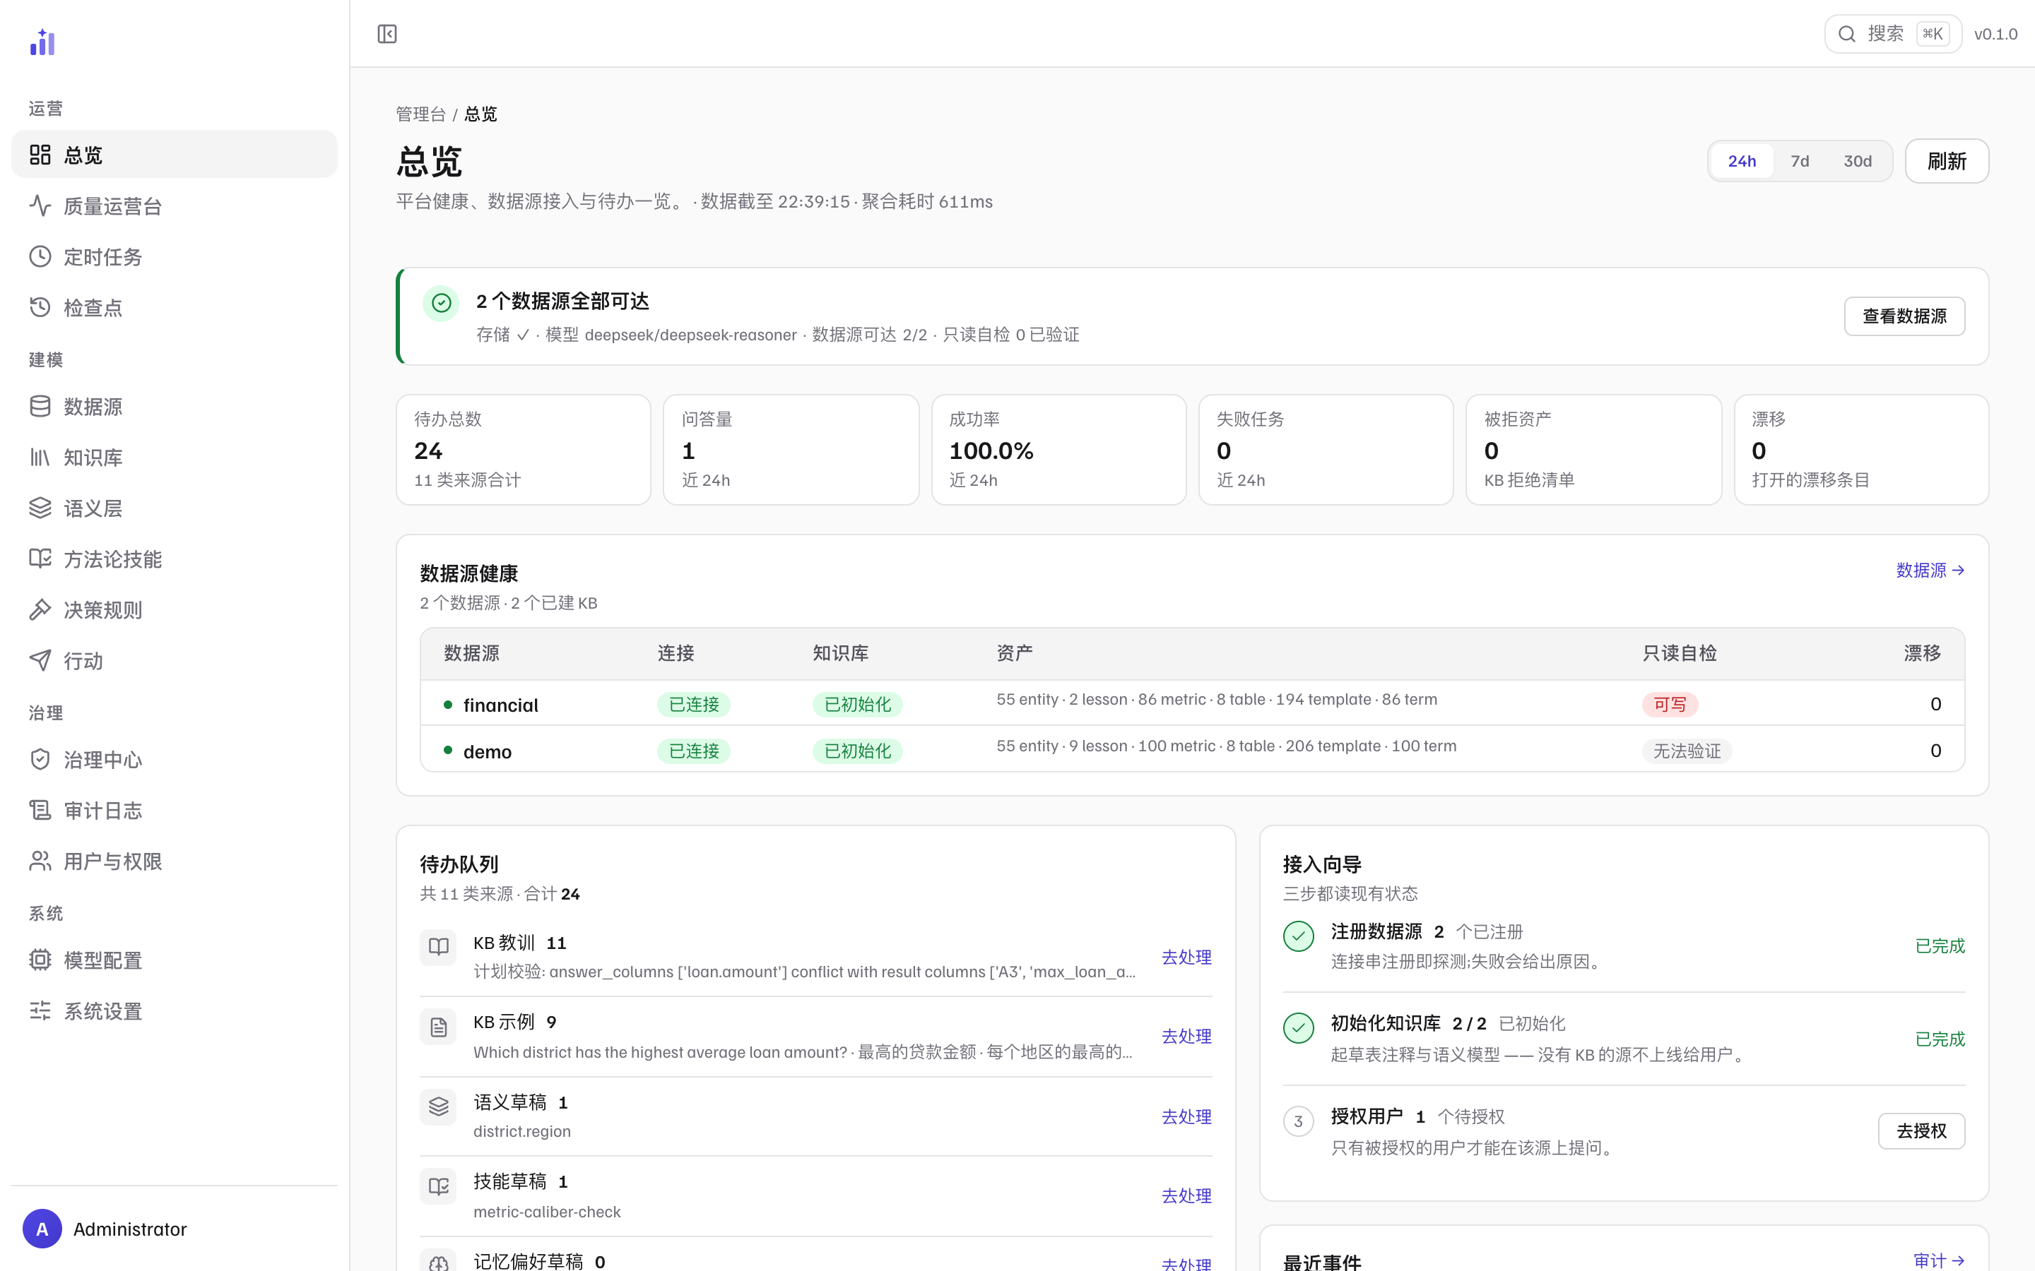Screen dimensions: 2035x1271
Task: Click 去处理 for KB 教训
Action: 1186,957
